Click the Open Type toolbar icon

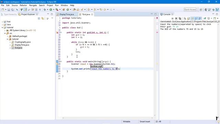tap(74, 10)
